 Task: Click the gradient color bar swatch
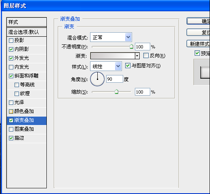click(113, 56)
